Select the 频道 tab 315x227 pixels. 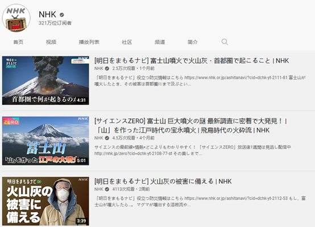(x=160, y=42)
